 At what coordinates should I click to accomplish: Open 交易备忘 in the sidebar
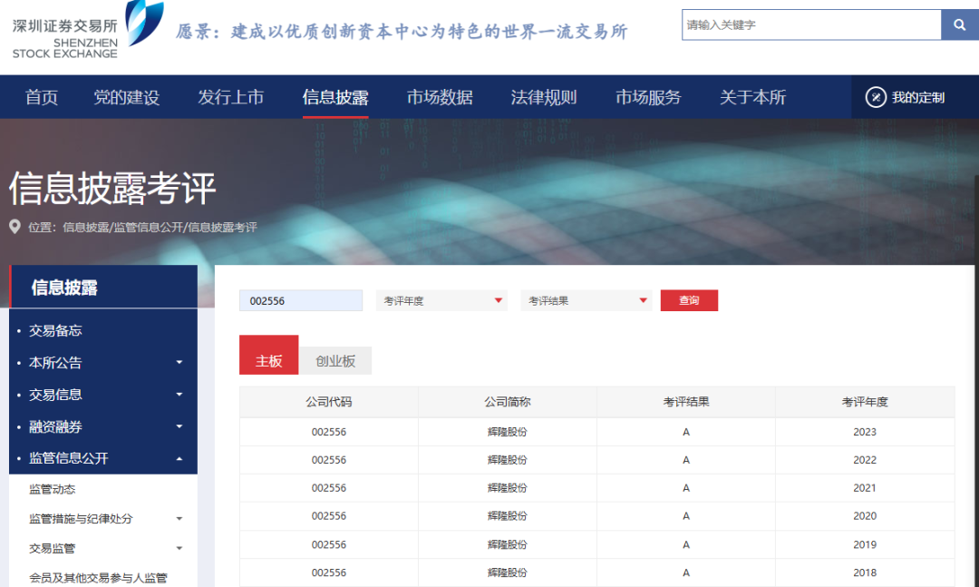click(x=55, y=331)
